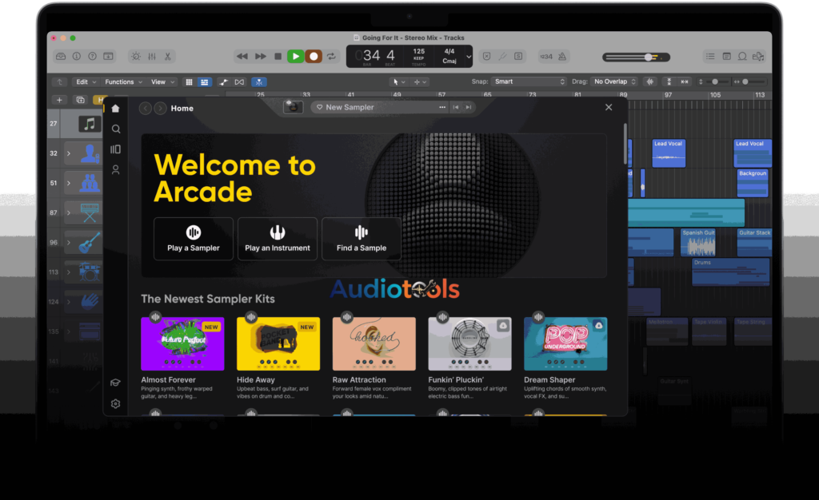Screen dimensions: 819x500
Task: Open the Arcade library icon in sidebar
Action: 116,149
